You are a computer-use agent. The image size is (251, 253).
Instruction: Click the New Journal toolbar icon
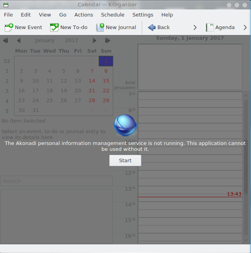tap(100, 27)
